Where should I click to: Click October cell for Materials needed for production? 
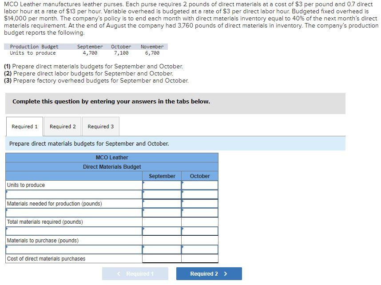pyautogui.click(x=200, y=204)
